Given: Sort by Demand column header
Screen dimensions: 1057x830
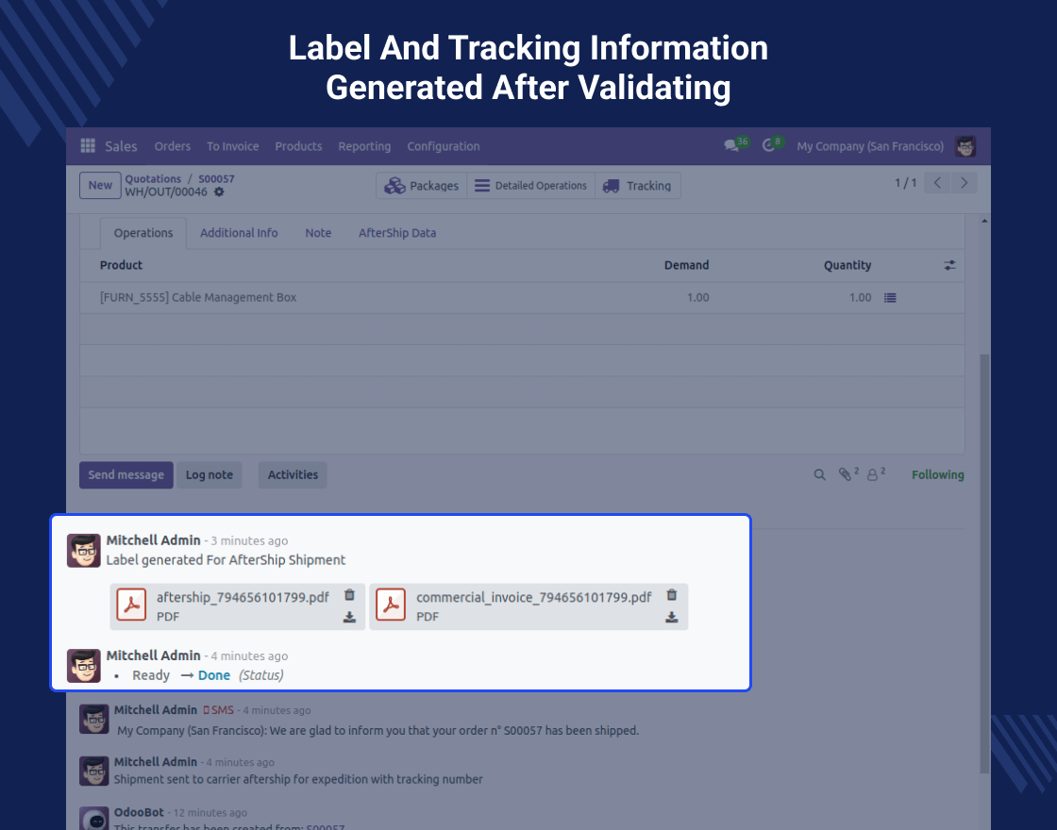Looking at the screenshot, I should (x=686, y=265).
